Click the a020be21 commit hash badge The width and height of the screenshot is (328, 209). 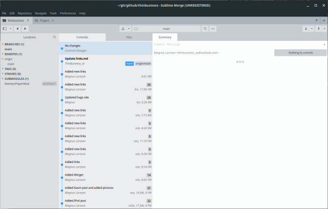point(49,84)
